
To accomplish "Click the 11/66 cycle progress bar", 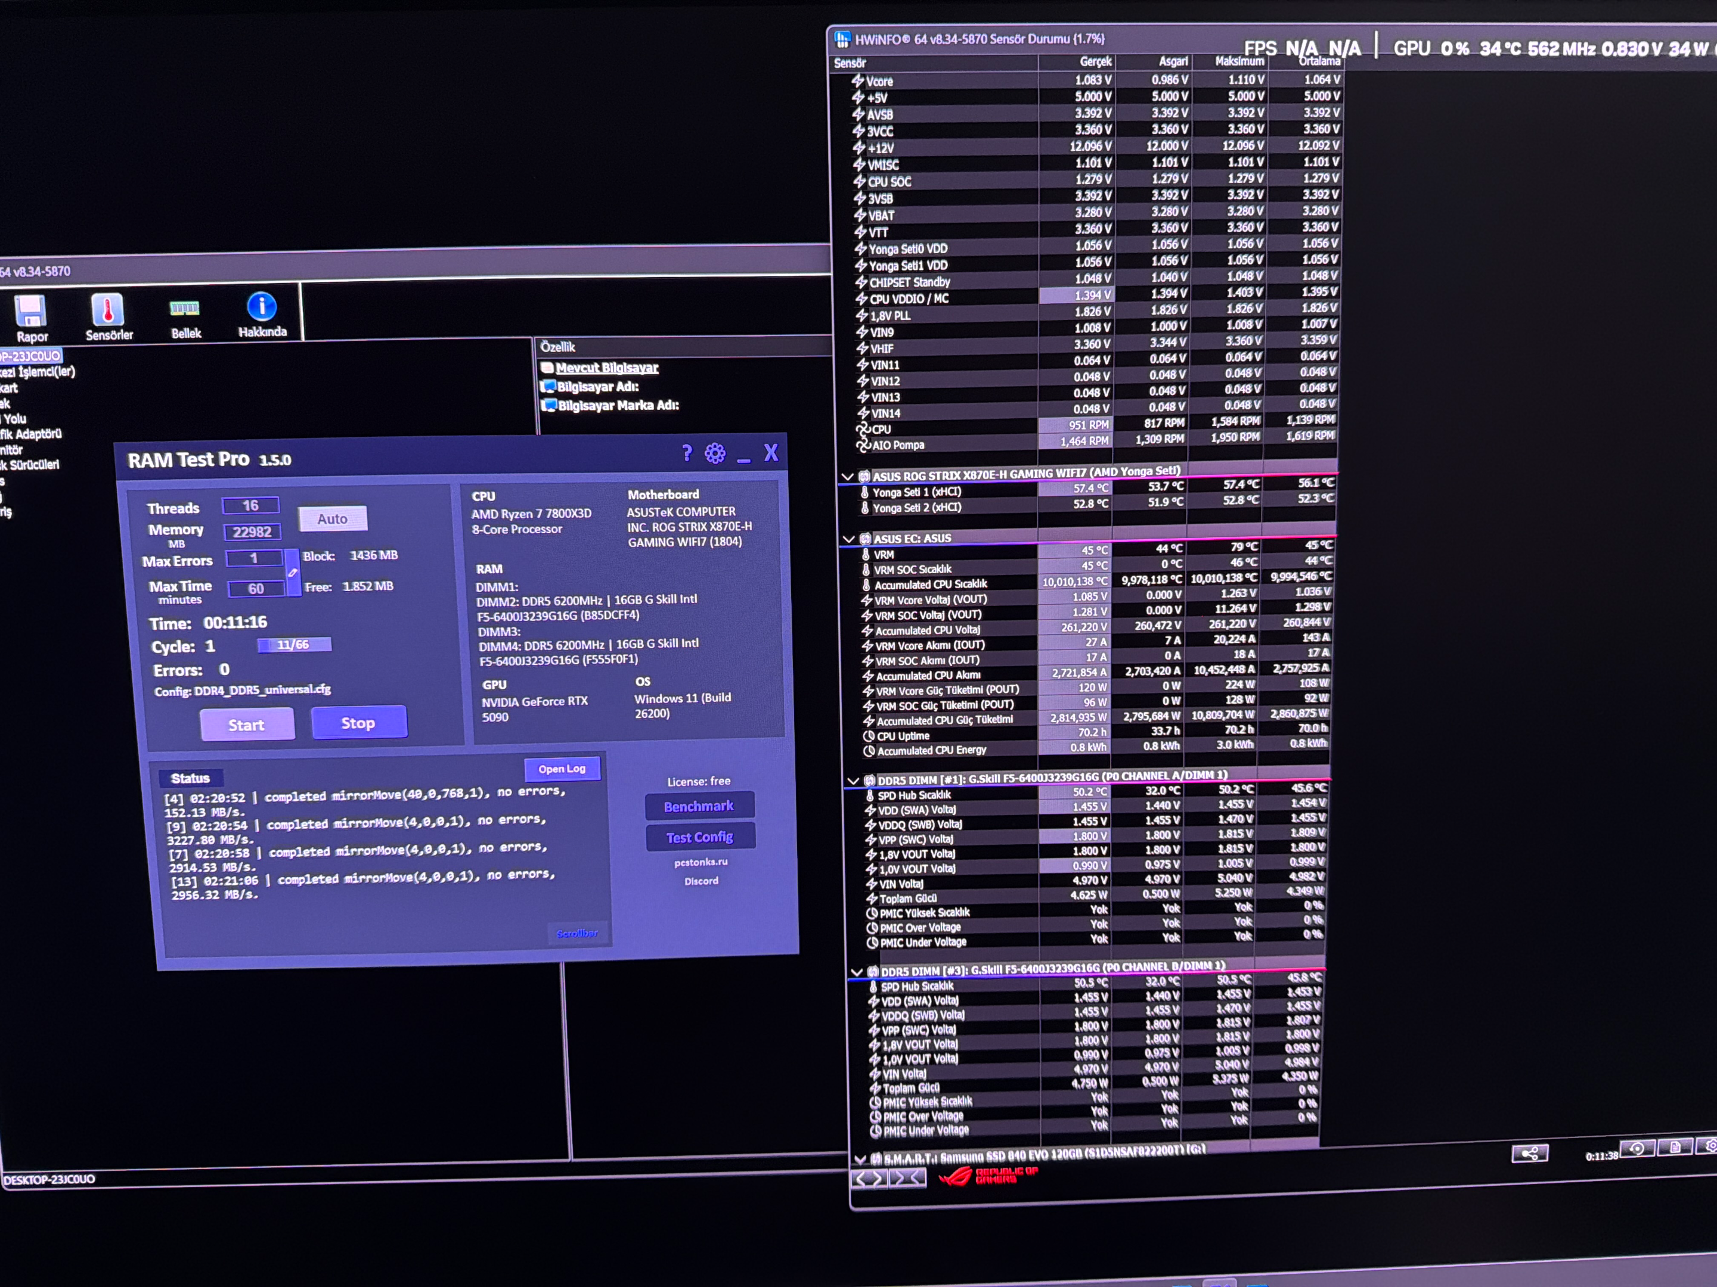I will point(294,645).
